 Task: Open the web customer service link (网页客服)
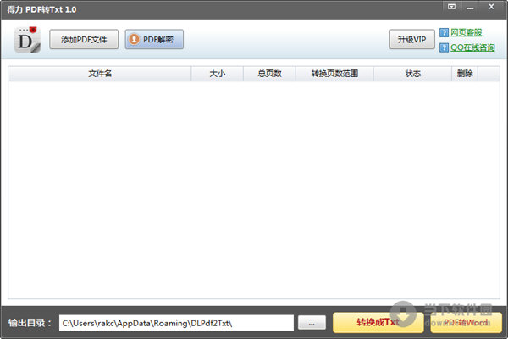(x=466, y=32)
